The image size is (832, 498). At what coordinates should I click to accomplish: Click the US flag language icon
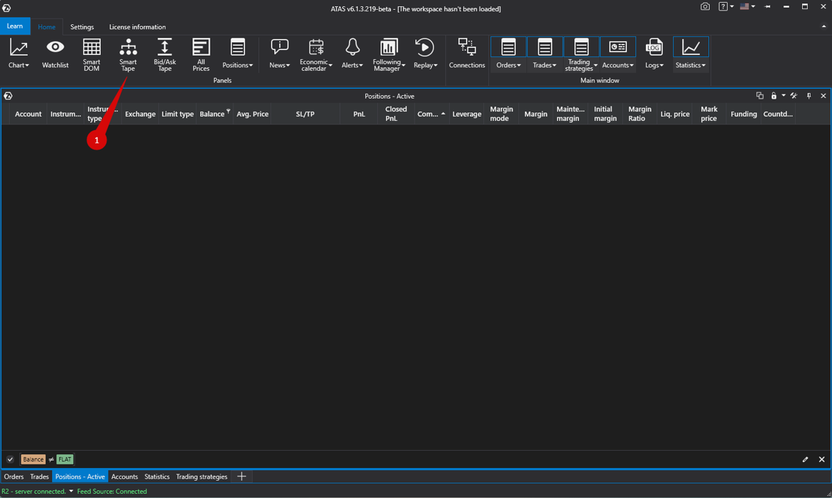[x=744, y=6]
